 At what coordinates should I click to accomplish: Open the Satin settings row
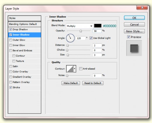point(25,66)
